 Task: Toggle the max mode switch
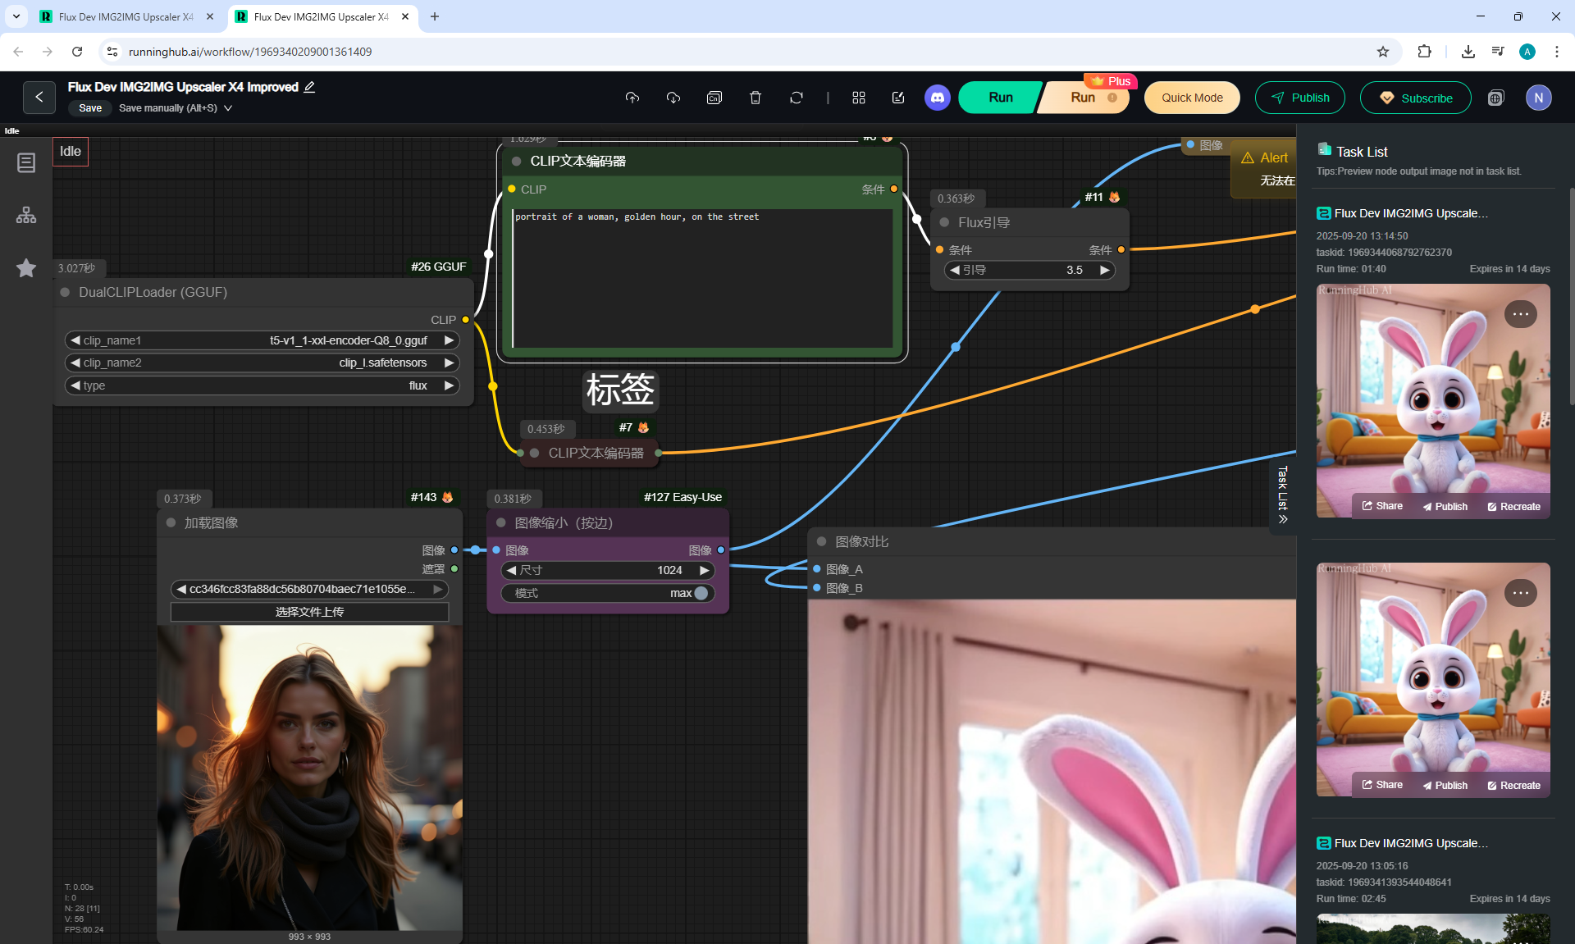click(701, 593)
